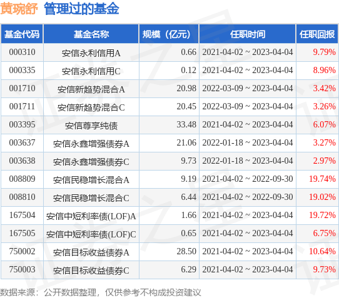Click the 19.02% return value

pyautogui.click(x=322, y=197)
